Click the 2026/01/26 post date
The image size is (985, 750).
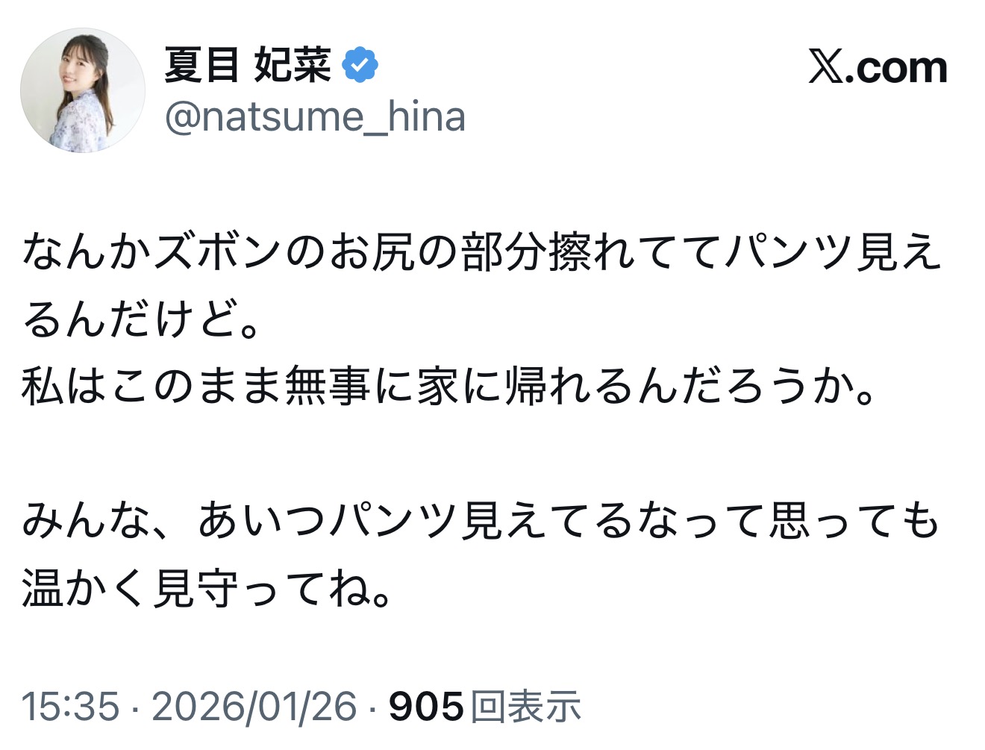click(254, 706)
